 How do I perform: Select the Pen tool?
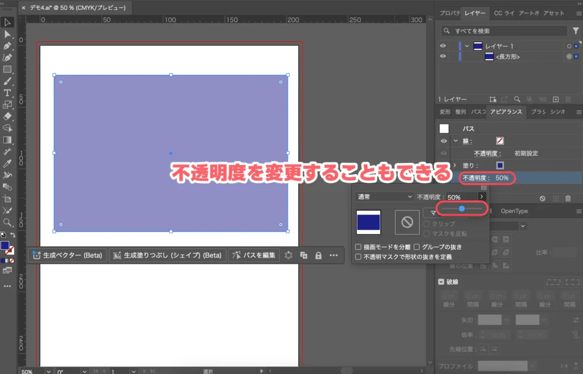(x=7, y=46)
